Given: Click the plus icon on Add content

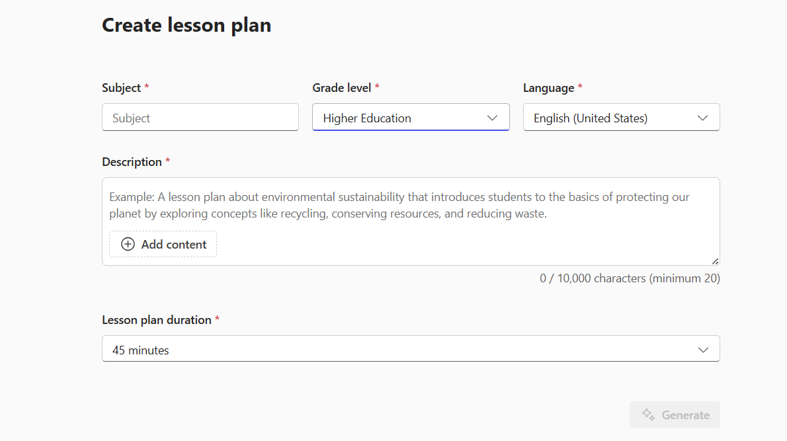Looking at the screenshot, I should (x=127, y=244).
